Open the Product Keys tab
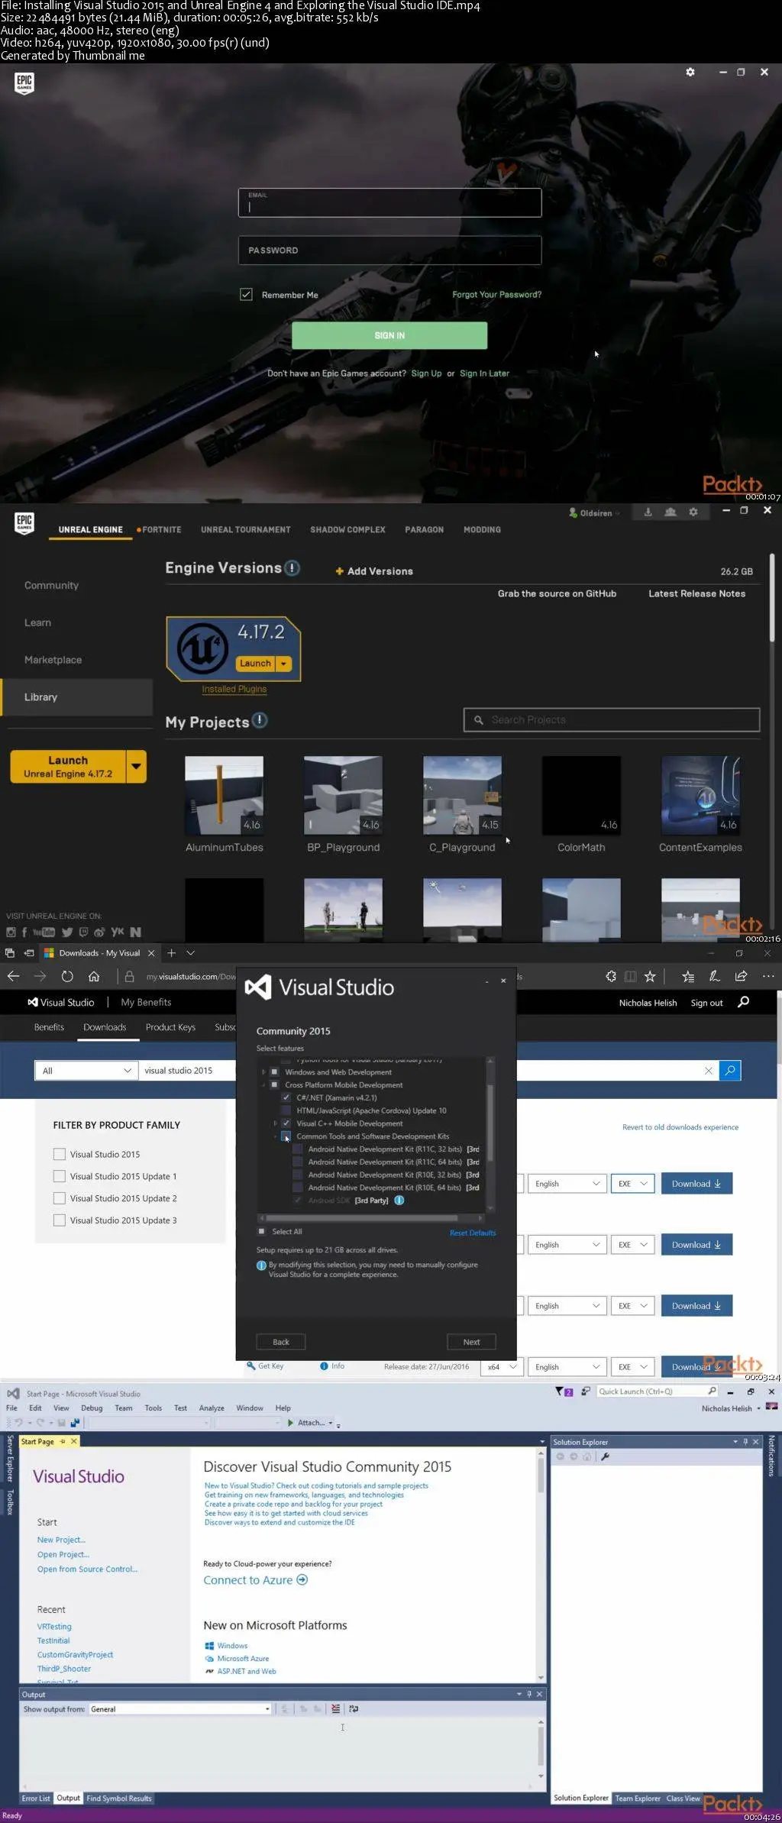This screenshot has height=1823, width=782. tap(170, 1027)
